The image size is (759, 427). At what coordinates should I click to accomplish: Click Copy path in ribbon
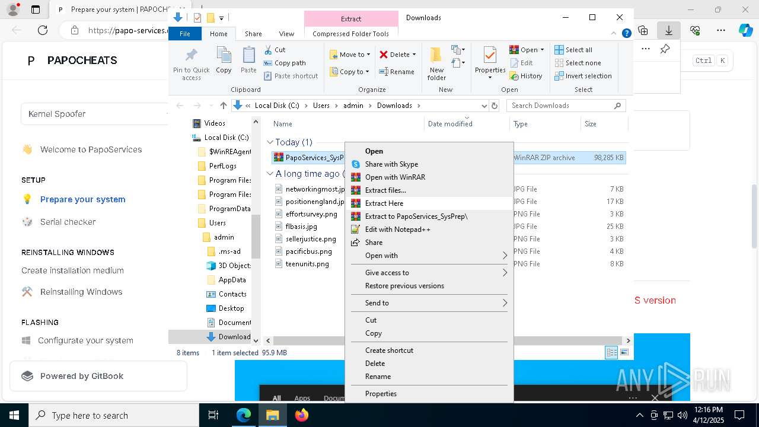[285, 63]
